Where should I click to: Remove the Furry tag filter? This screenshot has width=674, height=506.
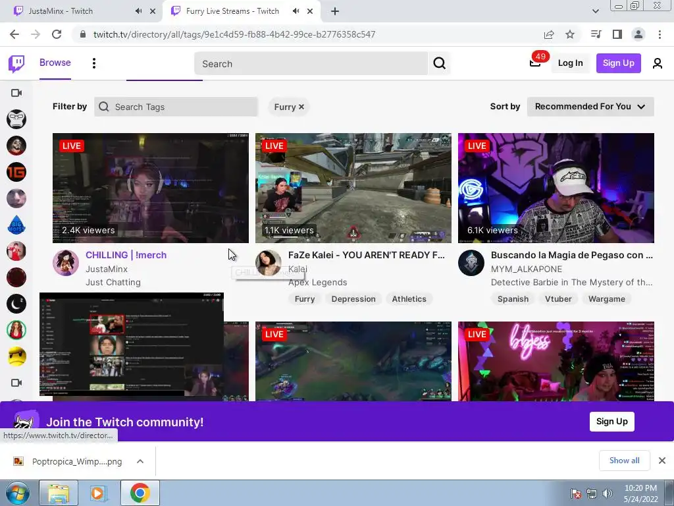pos(301,107)
